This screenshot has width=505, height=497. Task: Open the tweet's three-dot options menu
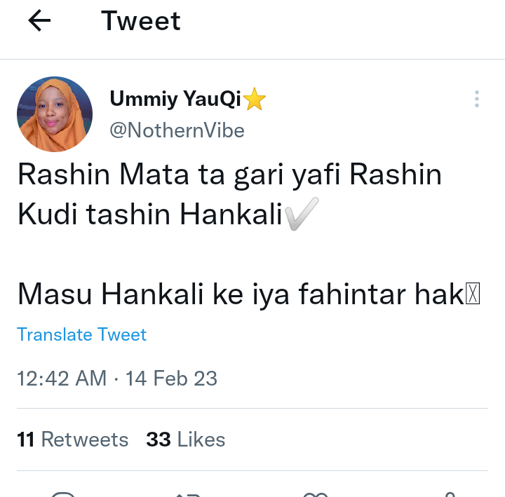476,99
